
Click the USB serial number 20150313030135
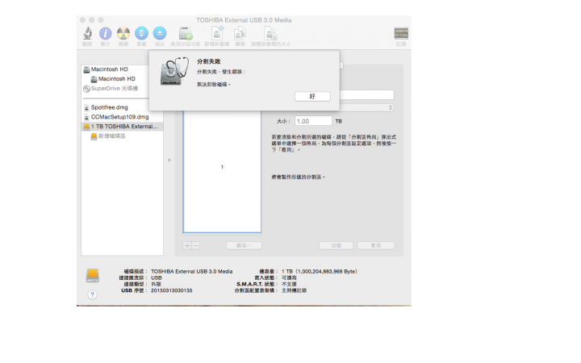pyautogui.click(x=172, y=290)
